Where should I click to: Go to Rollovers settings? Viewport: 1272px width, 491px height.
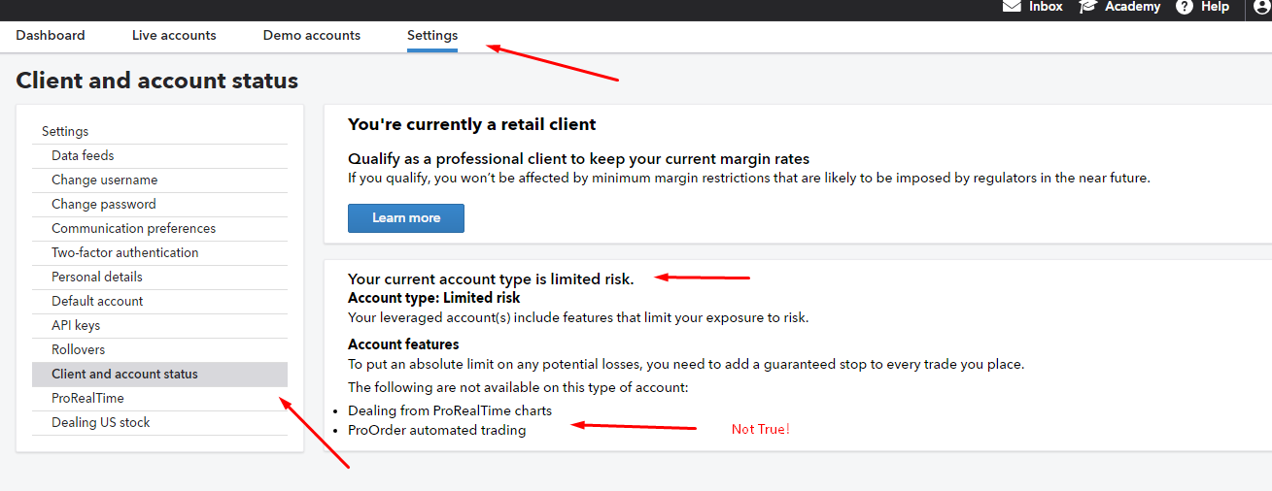[78, 349]
